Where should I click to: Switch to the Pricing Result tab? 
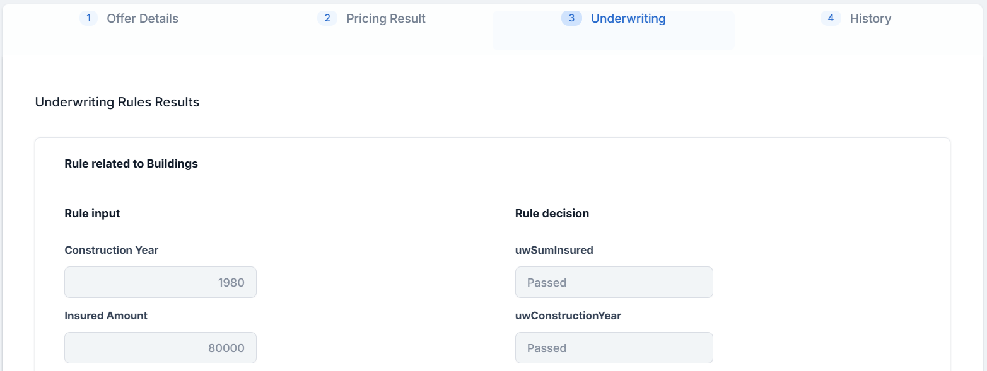click(x=385, y=19)
